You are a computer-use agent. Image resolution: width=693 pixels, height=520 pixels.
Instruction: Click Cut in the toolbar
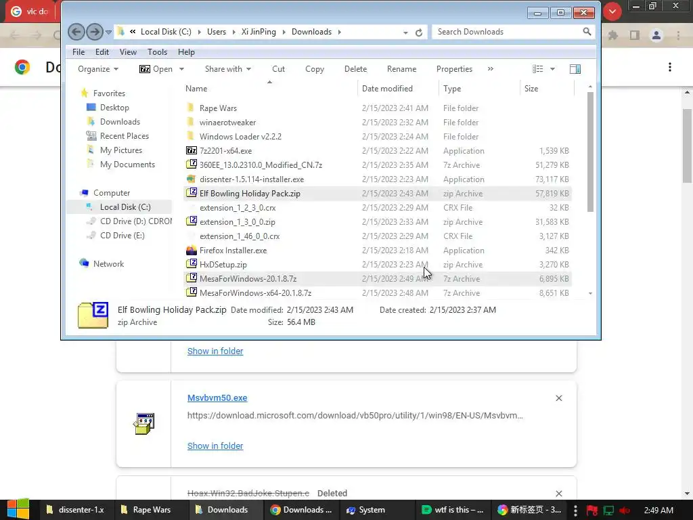[x=278, y=69]
